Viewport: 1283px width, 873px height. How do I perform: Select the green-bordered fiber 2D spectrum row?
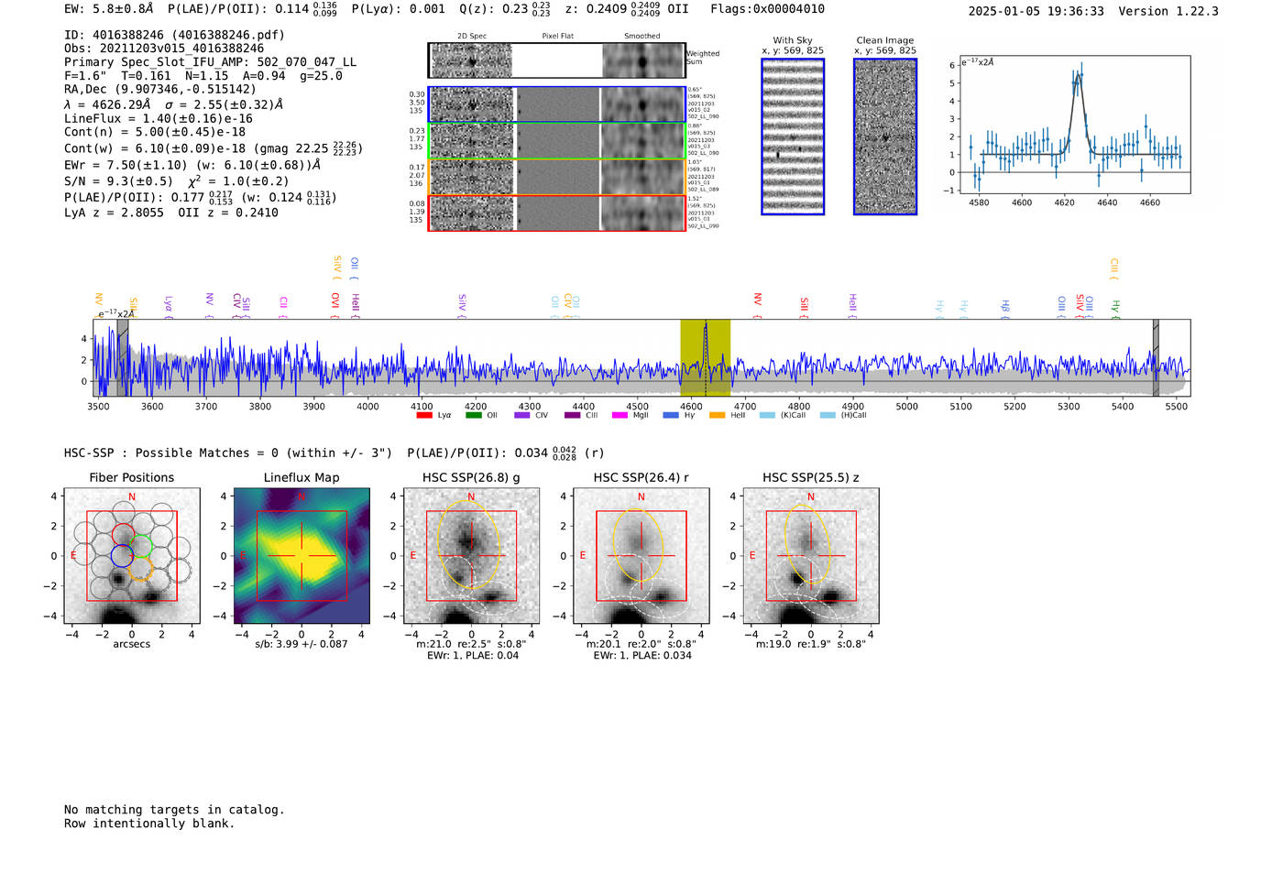pyautogui.click(x=557, y=141)
